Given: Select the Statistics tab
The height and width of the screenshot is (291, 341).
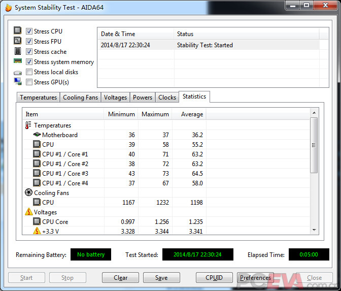Looking at the screenshot, I should click(194, 96).
